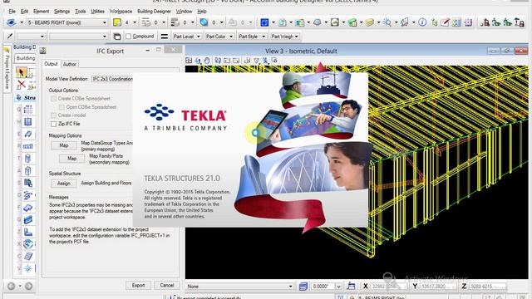This screenshot has width=532, height=299.
Task: Open the Part Color dropdown
Action: (219, 37)
